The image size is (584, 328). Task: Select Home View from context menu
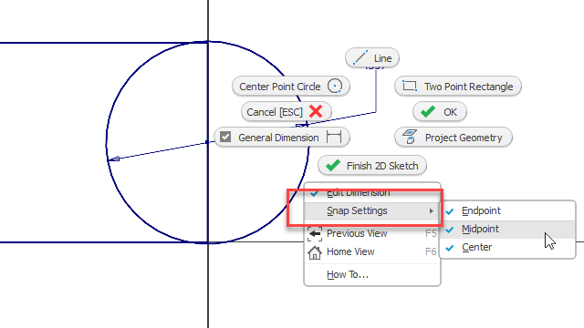pyautogui.click(x=372, y=251)
